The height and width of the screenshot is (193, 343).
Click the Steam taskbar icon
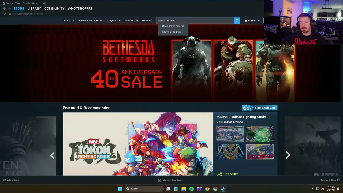tap(223, 189)
